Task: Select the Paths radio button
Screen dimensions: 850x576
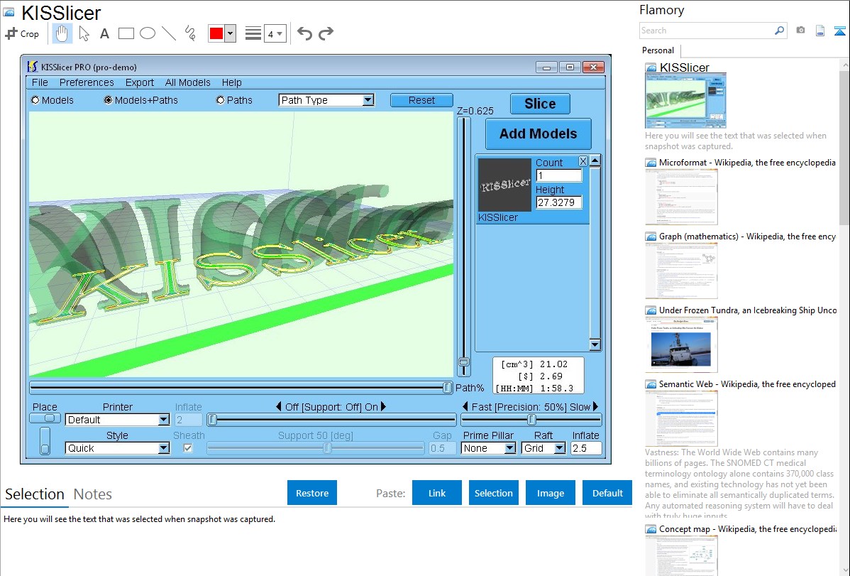Action: (x=220, y=100)
